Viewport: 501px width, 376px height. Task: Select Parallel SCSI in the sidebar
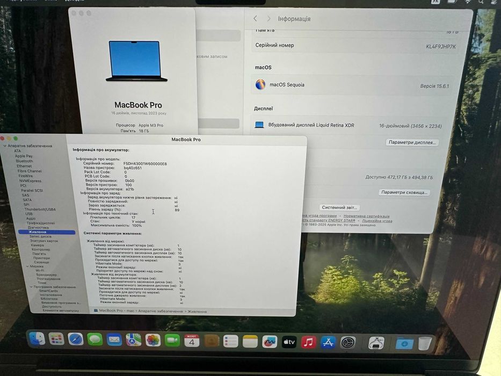click(32, 190)
